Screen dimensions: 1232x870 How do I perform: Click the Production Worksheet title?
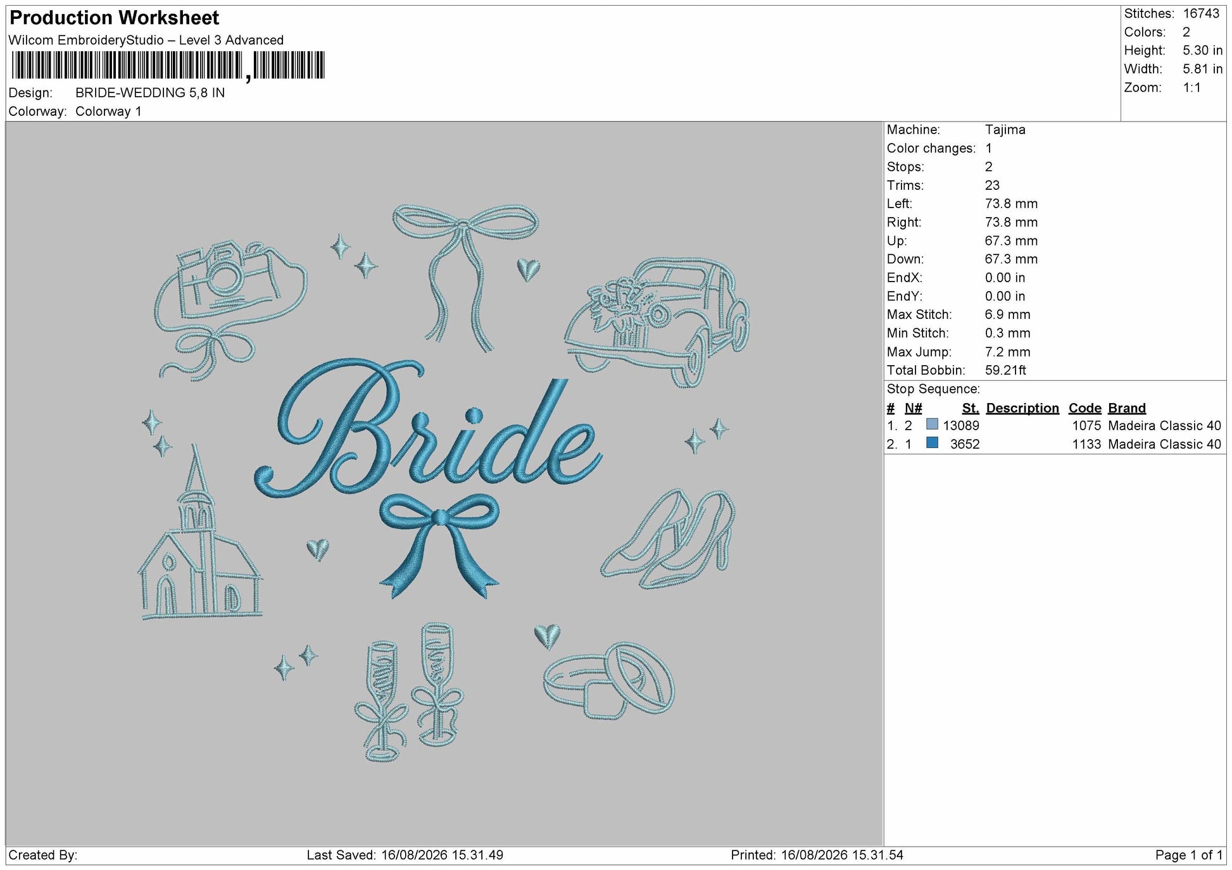tap(115, 18)
